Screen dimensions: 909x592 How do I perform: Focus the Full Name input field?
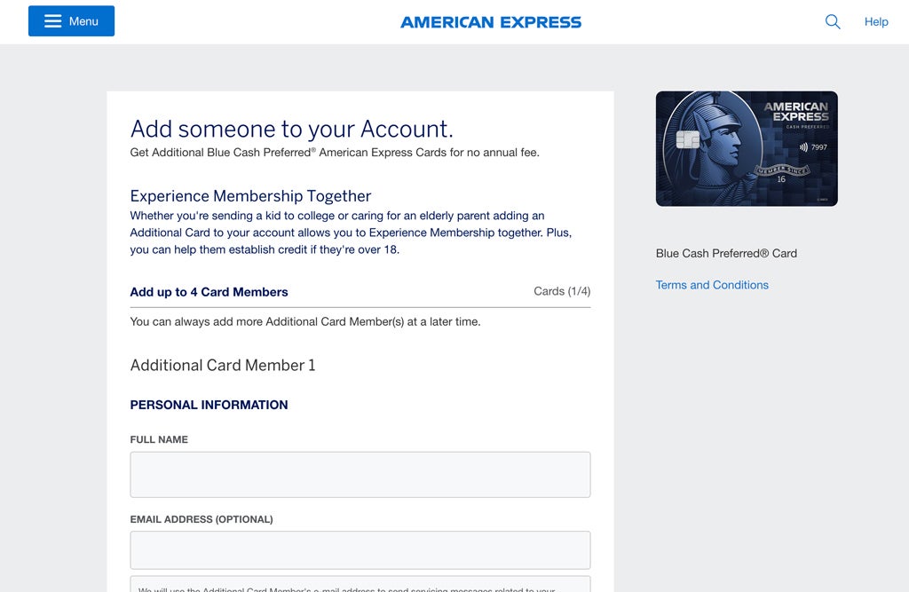[x=360, y=475]
